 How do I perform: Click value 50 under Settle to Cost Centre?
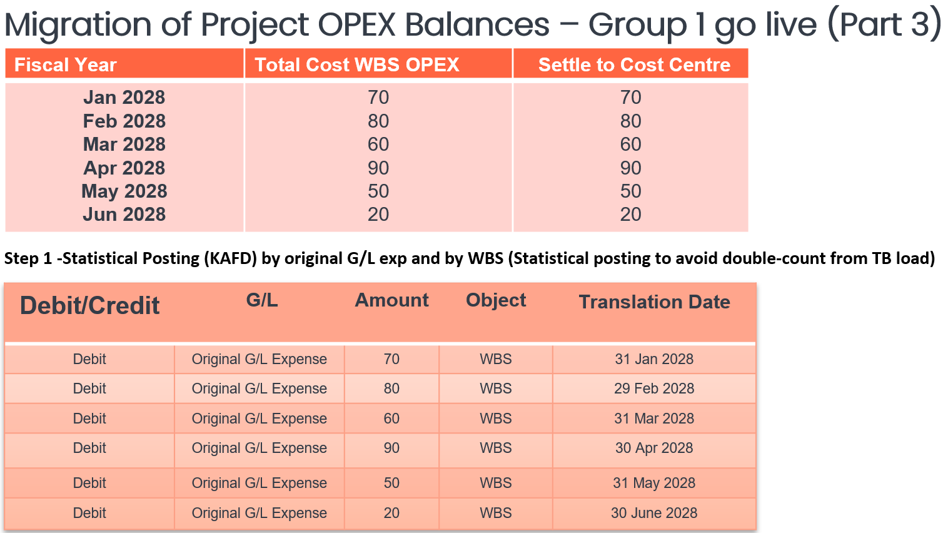tap(630, 191)
